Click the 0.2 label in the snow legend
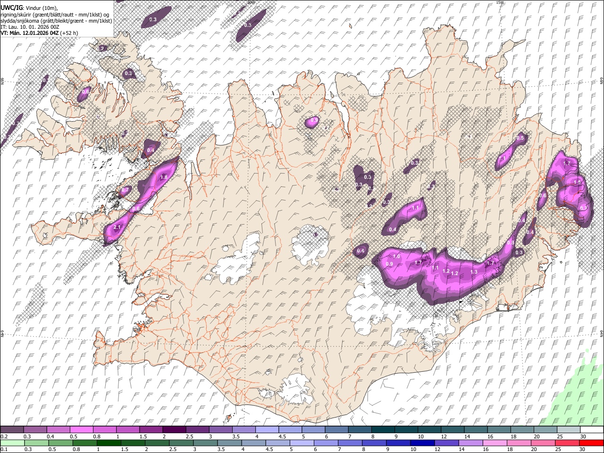The image size is (604, 453). coord(4,436)
